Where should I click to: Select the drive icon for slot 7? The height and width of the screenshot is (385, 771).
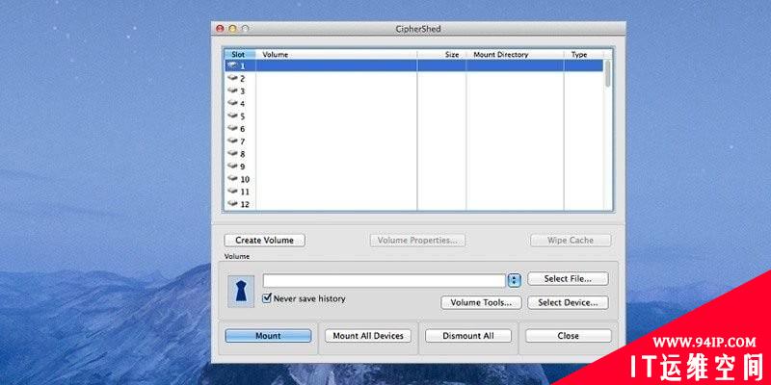click(x=233, y=141)
